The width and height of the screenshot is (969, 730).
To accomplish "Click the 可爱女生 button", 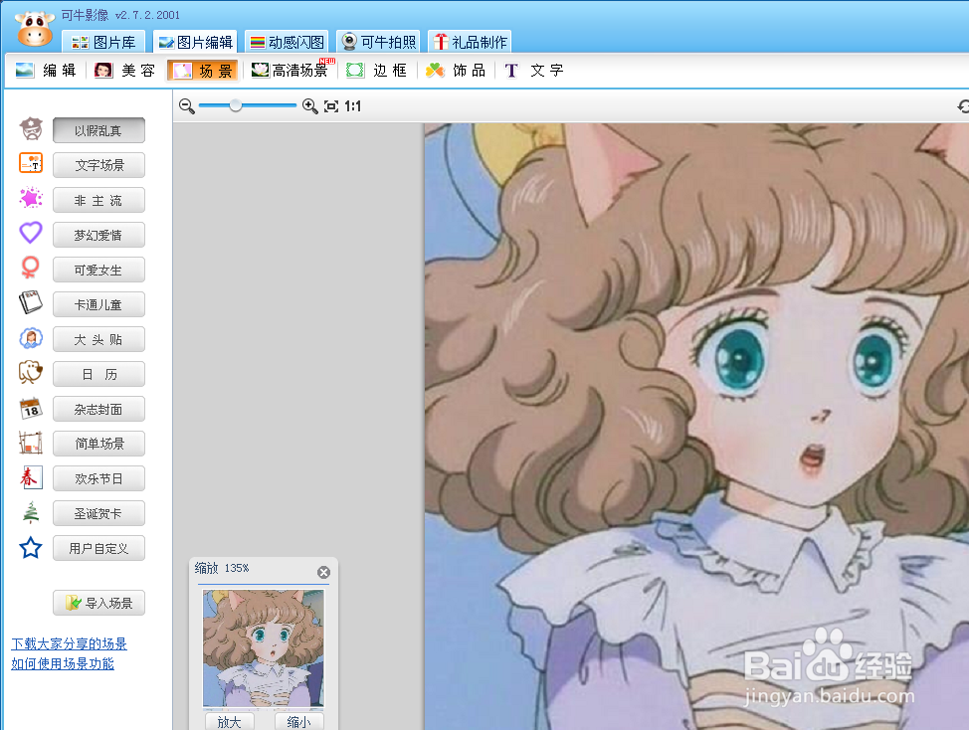I will point(98,270).
